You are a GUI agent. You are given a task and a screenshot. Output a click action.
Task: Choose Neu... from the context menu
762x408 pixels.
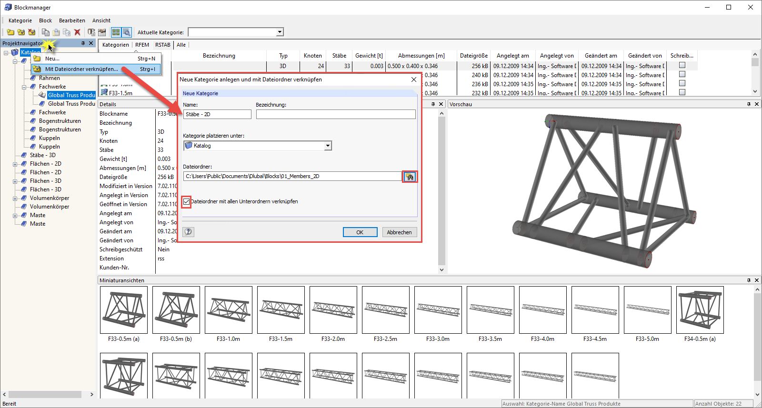(96, 59)
